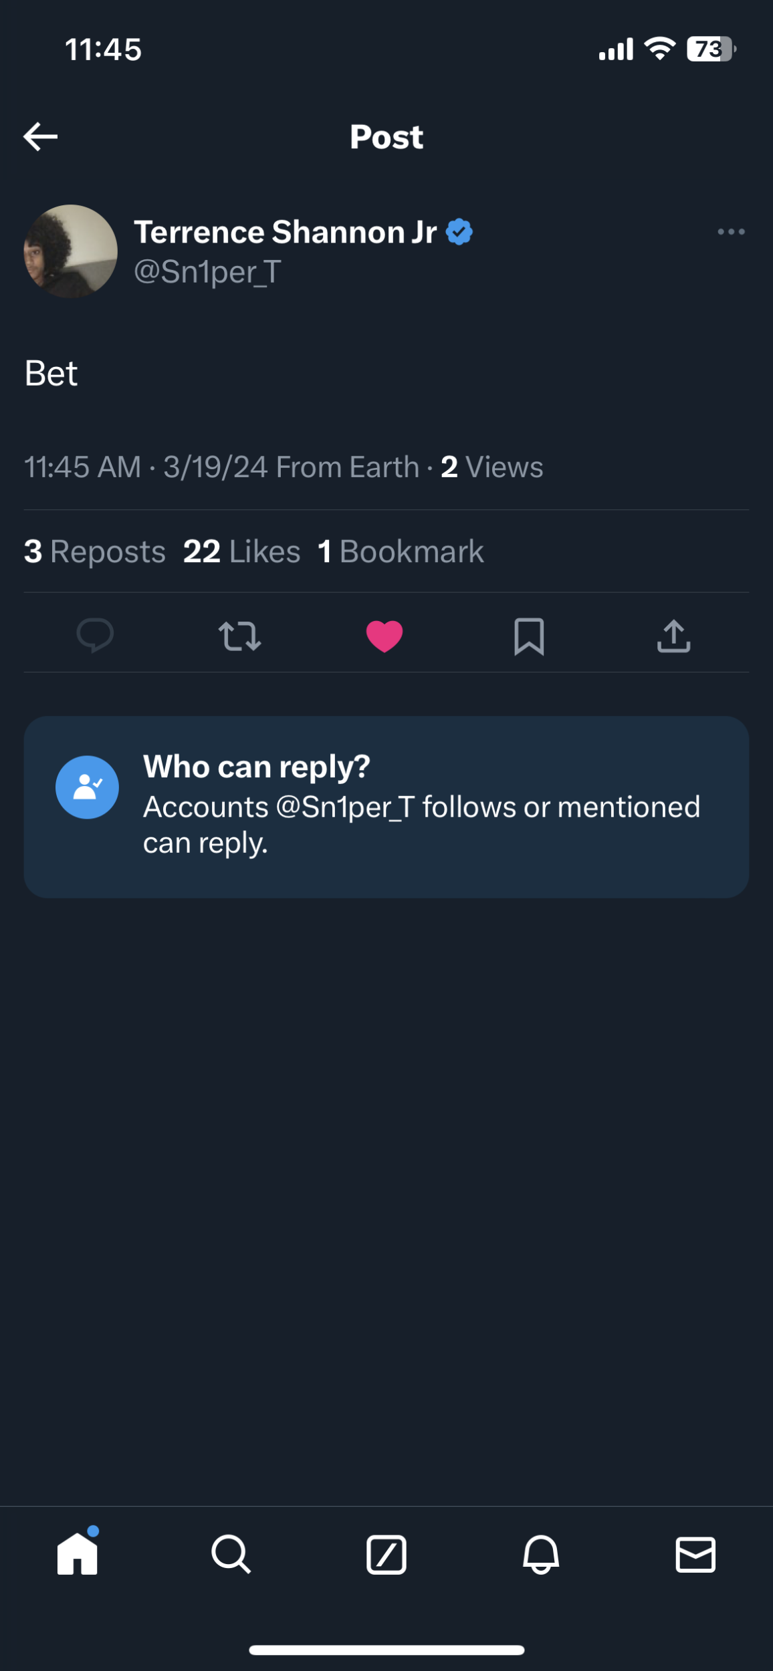Open the three-dot post options menu

point(731,232)
